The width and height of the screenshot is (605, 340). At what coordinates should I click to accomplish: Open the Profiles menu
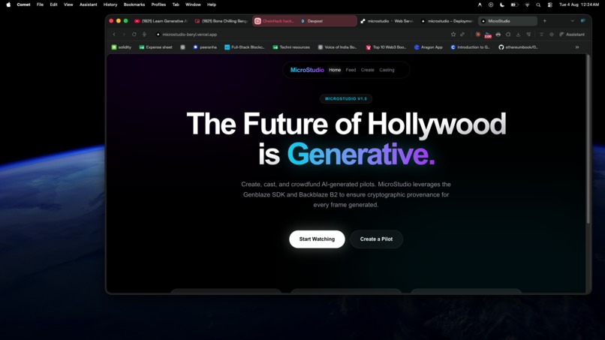pyautogui.click(x=158, y=5)
